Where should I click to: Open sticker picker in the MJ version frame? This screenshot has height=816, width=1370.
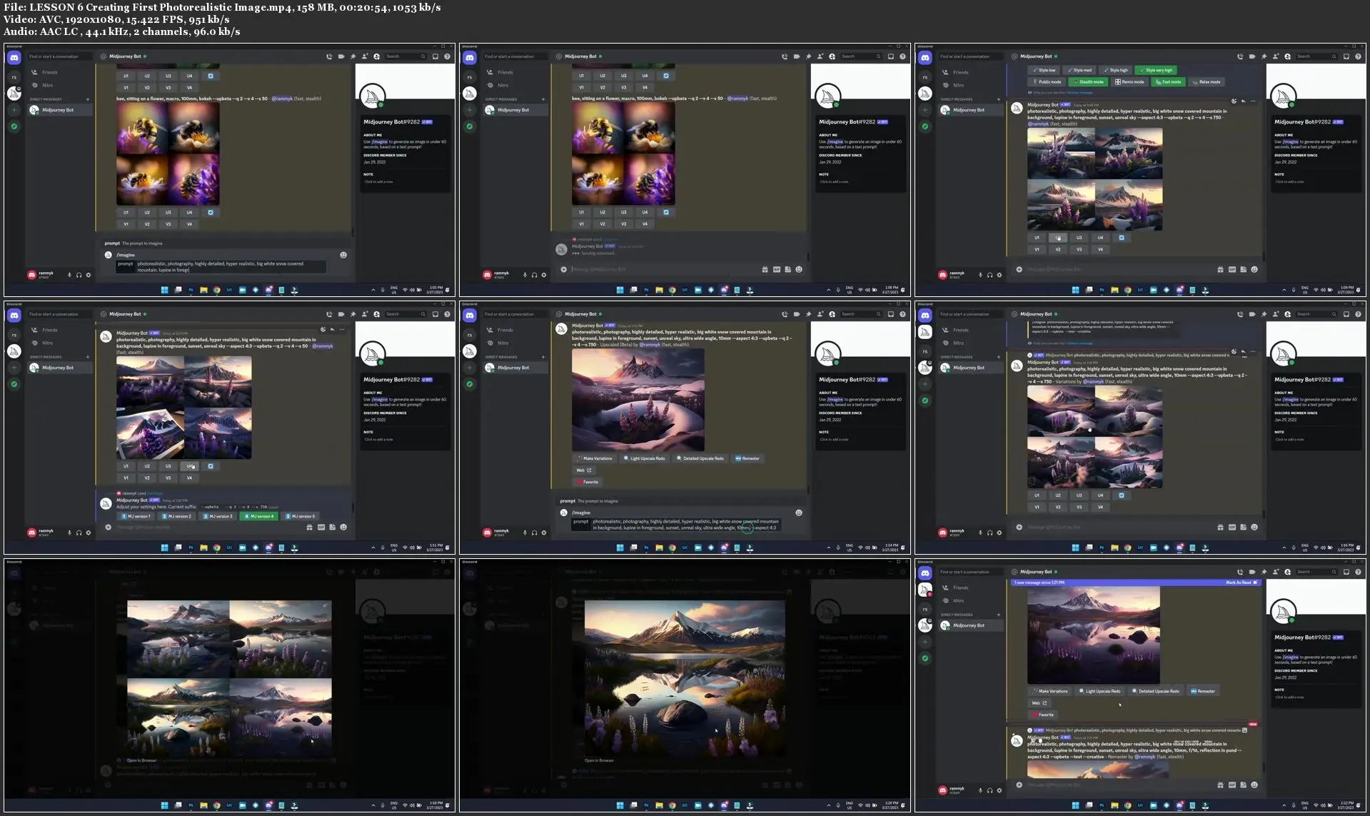tap(332, 527)
